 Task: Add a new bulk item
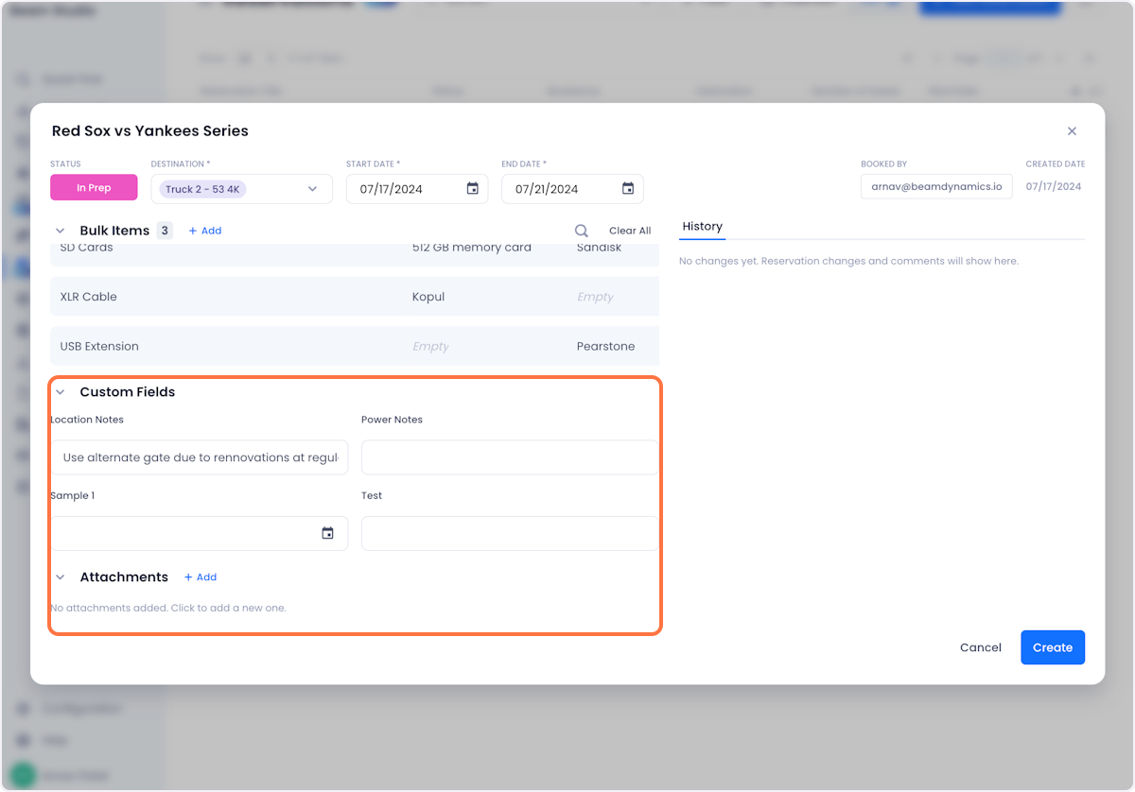click(x=205, y=231)
